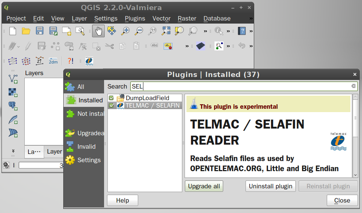Click the New project icon
The width and height of the screenshot is (362, 213).
13,31
